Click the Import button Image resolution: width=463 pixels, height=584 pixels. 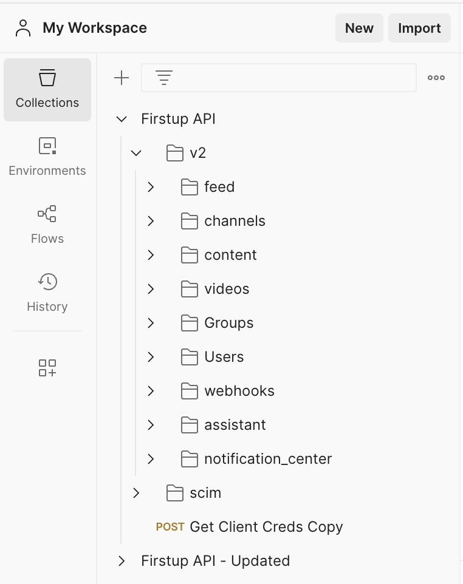[419, 28]
